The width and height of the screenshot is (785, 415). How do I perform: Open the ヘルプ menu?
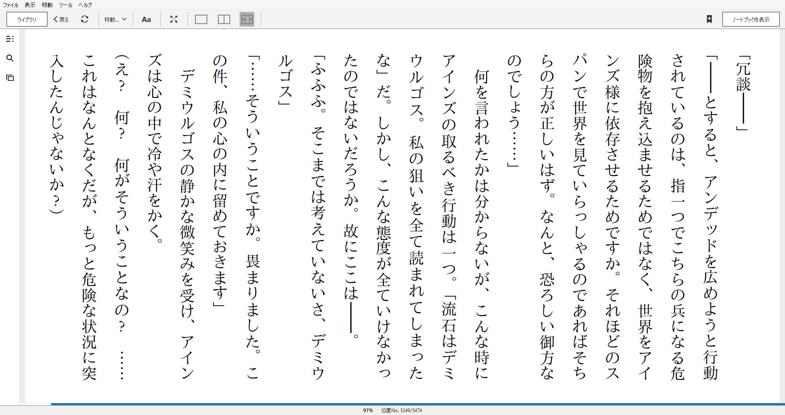(x=85, y=5)
